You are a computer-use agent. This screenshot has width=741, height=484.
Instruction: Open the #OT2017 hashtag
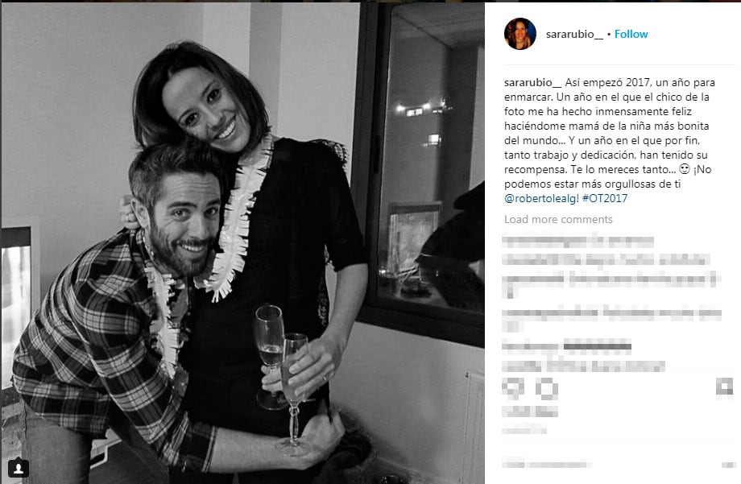[x=605, y=199]
